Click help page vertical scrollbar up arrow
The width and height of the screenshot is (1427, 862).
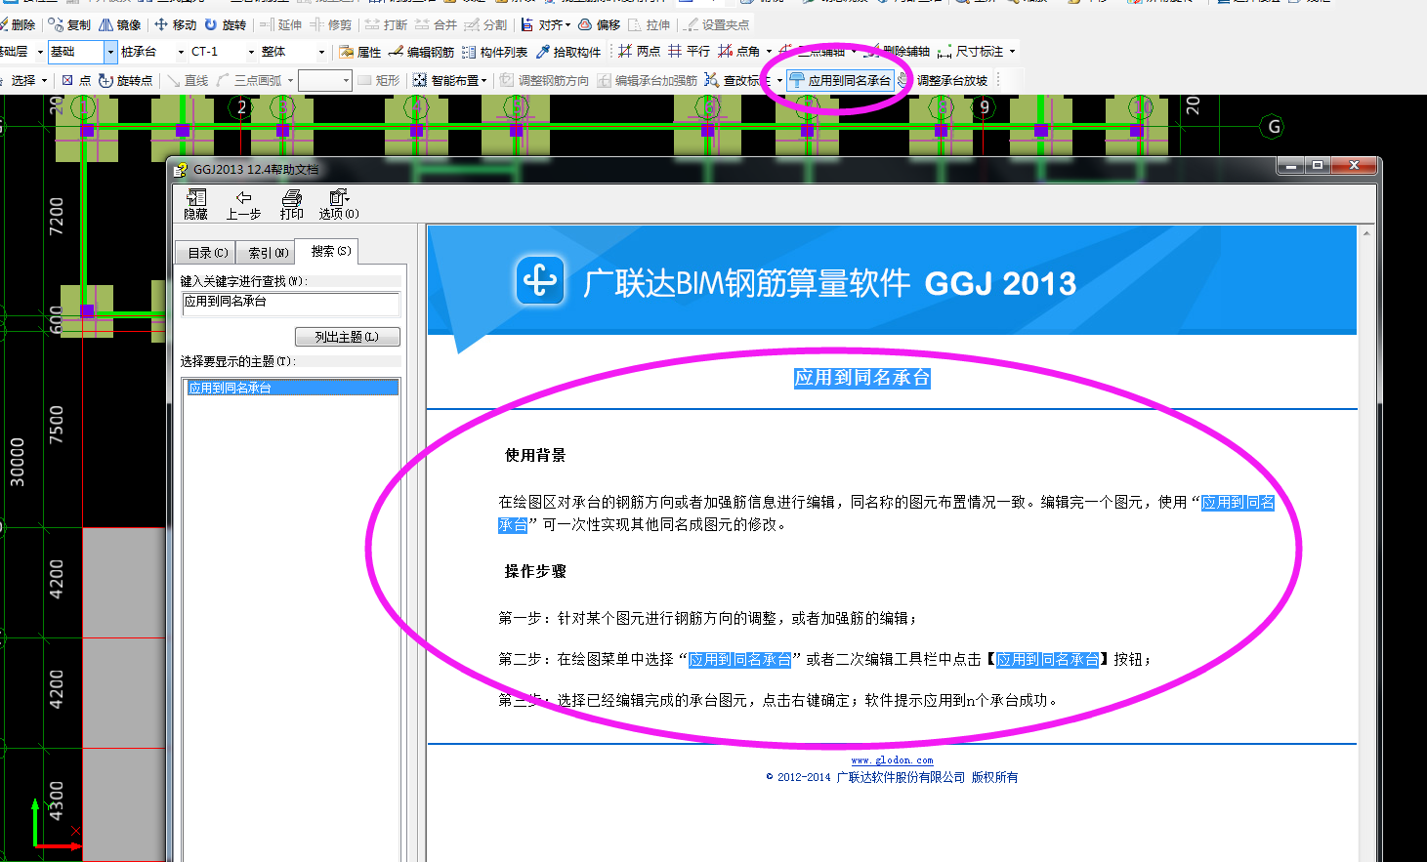[1366, 233]
